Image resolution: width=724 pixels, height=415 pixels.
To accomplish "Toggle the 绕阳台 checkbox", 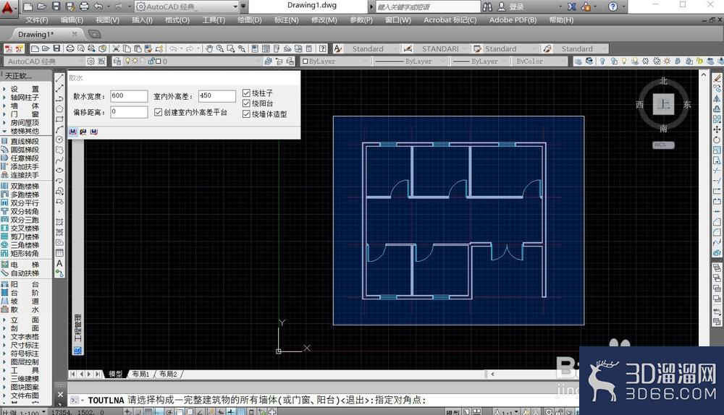I will click(246, 103).
